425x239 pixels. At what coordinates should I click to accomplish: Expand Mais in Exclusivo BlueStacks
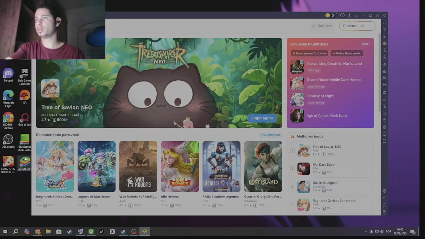[x=366, y=44]
